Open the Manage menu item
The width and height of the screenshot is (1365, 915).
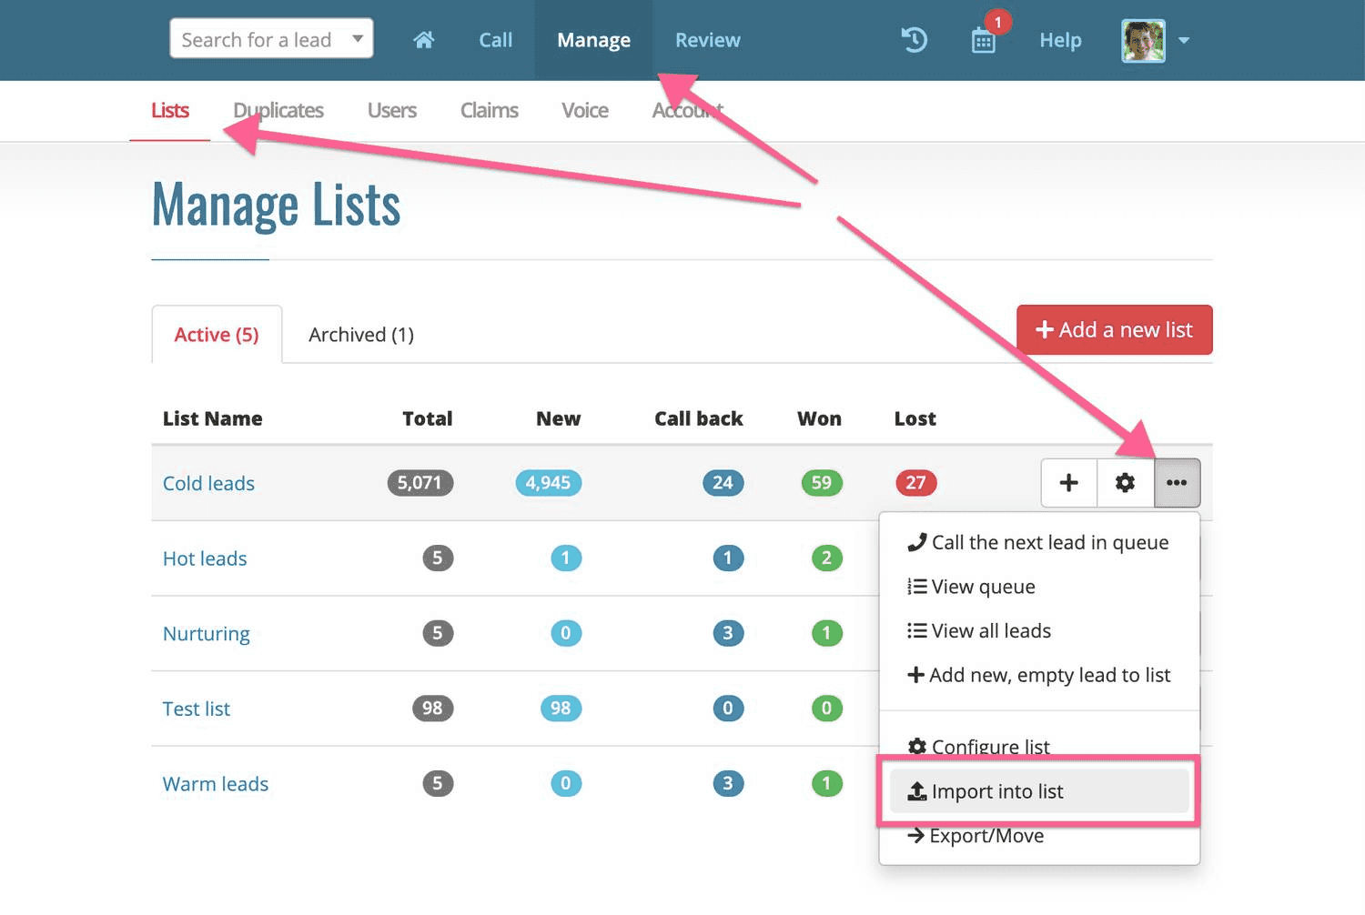[593, 40]
